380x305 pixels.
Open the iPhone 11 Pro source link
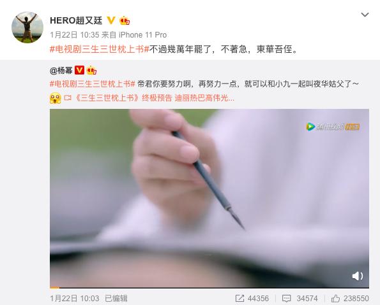coord(142,35)
